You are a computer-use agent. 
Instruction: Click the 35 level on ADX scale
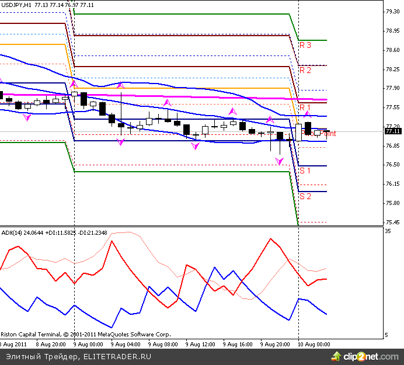click(x=388, y=232)
